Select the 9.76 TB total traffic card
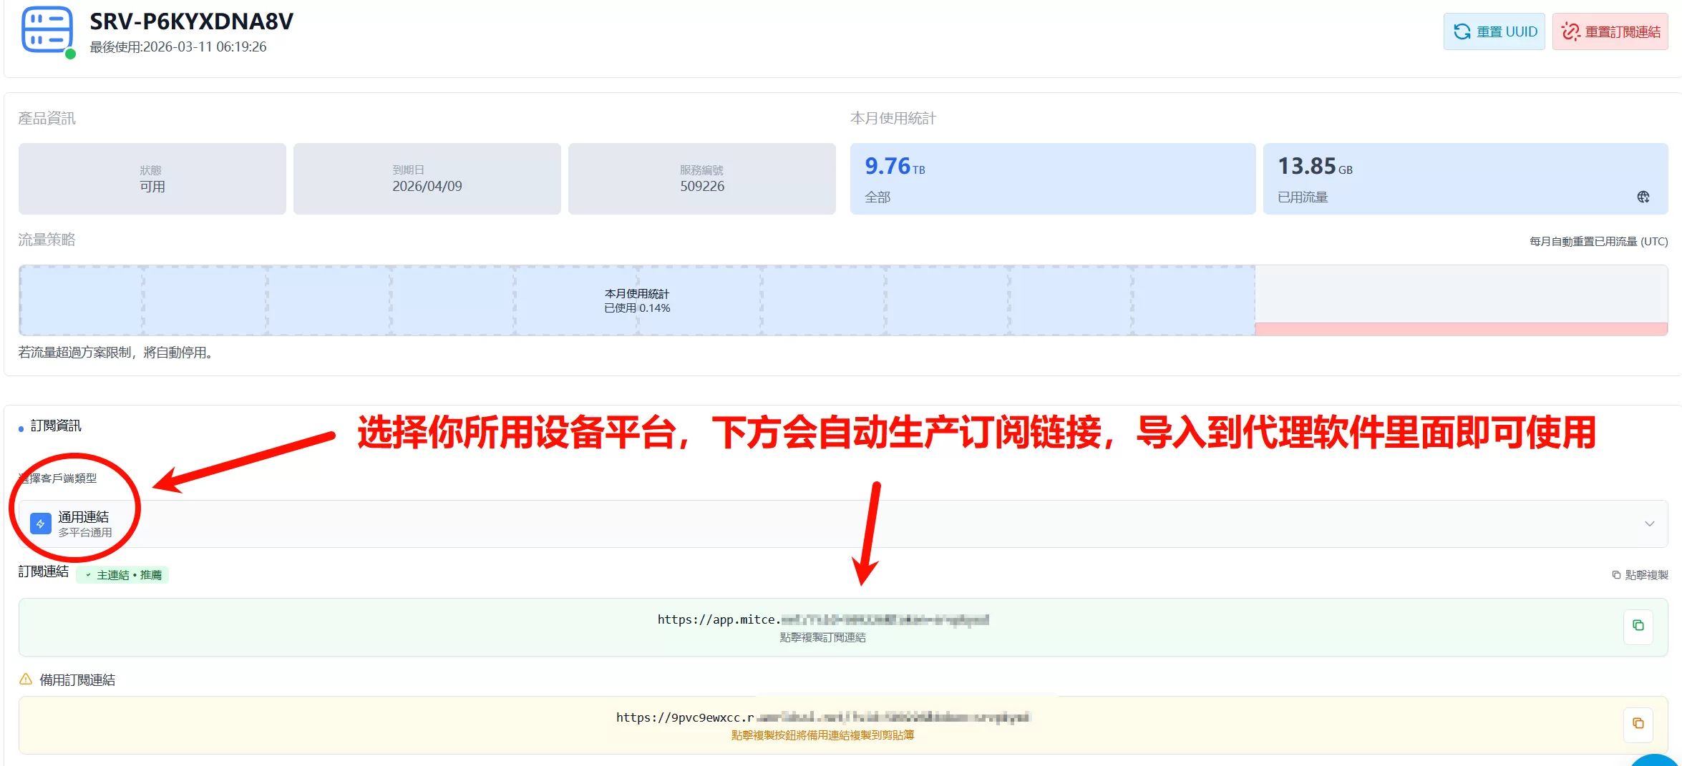The width and height of the screenshot is (1682, 766). pyautogui.click(x=1052, y=179)
